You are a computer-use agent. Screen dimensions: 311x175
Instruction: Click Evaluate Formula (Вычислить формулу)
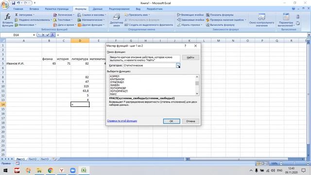(220, 25)
